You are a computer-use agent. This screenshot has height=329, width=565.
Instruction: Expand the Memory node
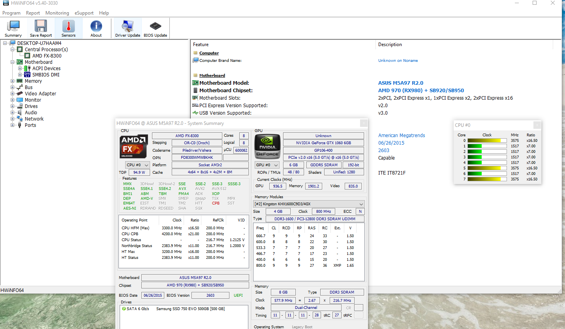pos(13,81)
